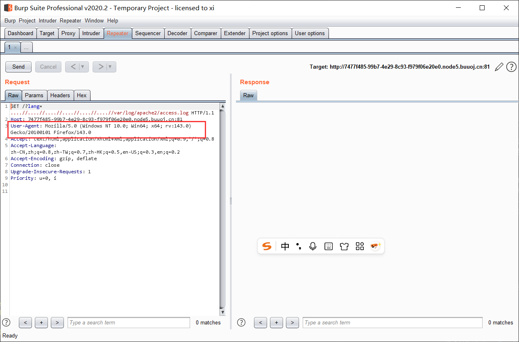The image size is (519, 342).
Task: Open the Window menu
Action: [94, 20]
